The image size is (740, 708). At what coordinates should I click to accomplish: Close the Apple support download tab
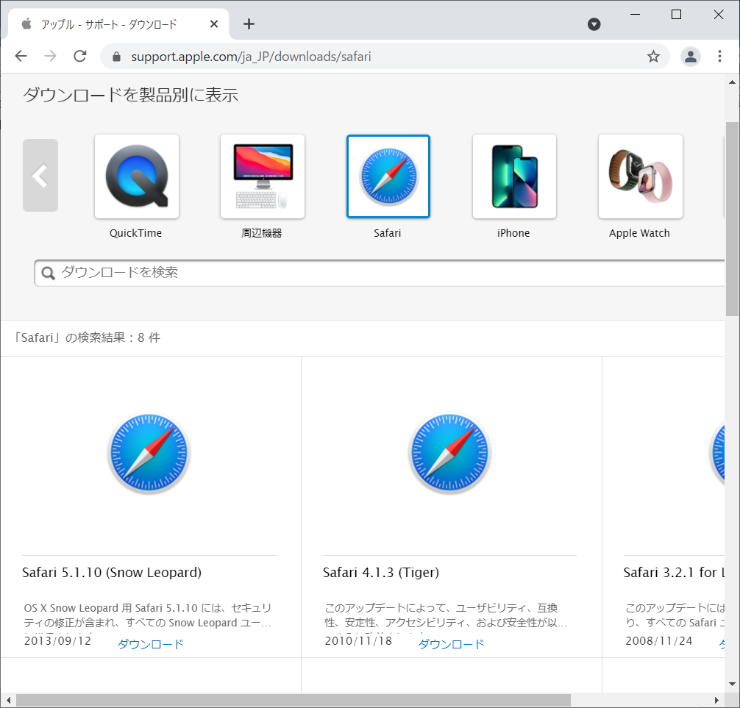(214, 24)
